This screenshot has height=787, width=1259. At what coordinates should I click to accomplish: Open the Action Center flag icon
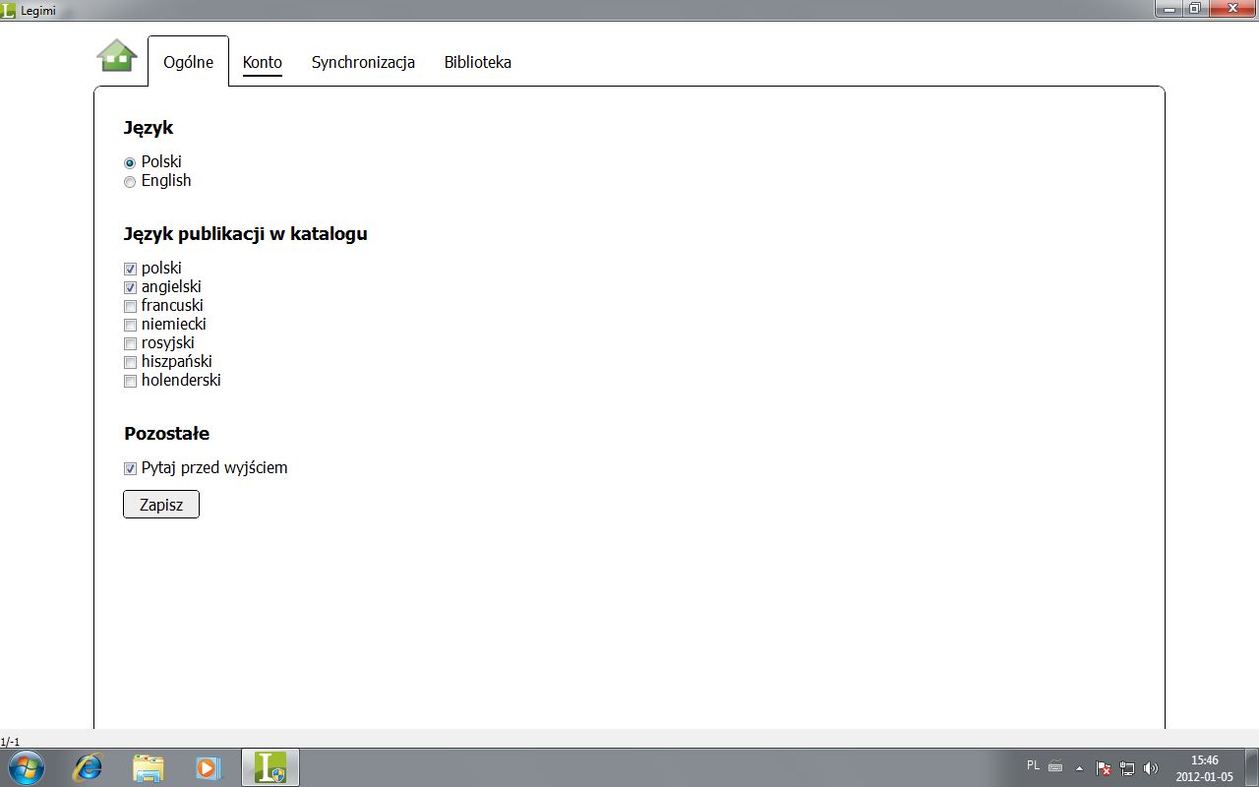[x=1104, y=767]
